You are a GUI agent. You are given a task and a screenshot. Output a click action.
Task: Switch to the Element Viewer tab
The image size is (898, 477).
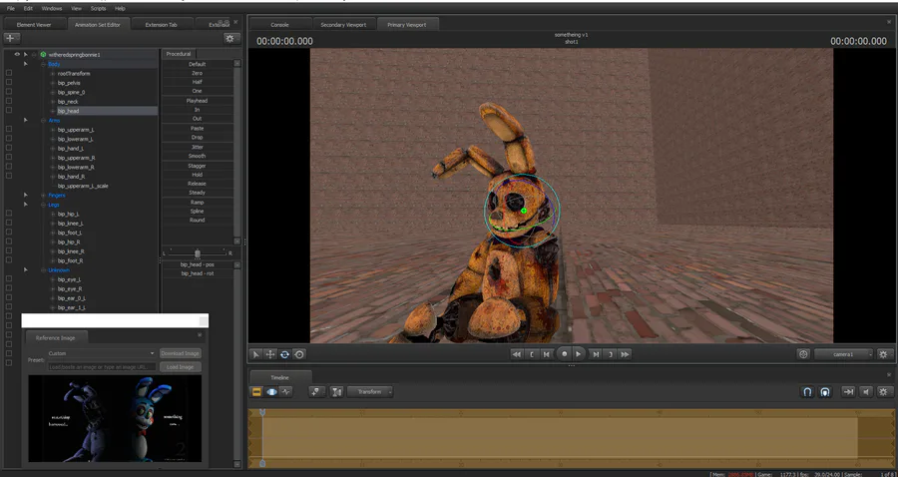point(34,25)
